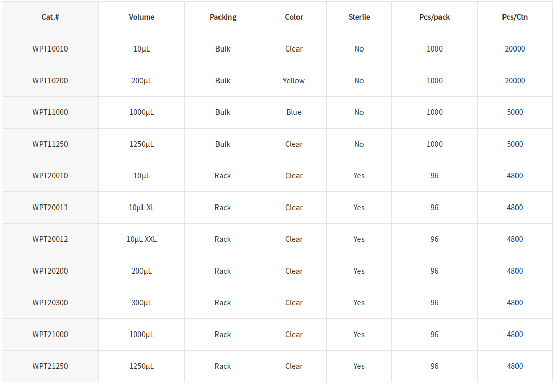Viewport: 555px width, 384px height.
Task: Click the Sterile column header
Action: 359,17
